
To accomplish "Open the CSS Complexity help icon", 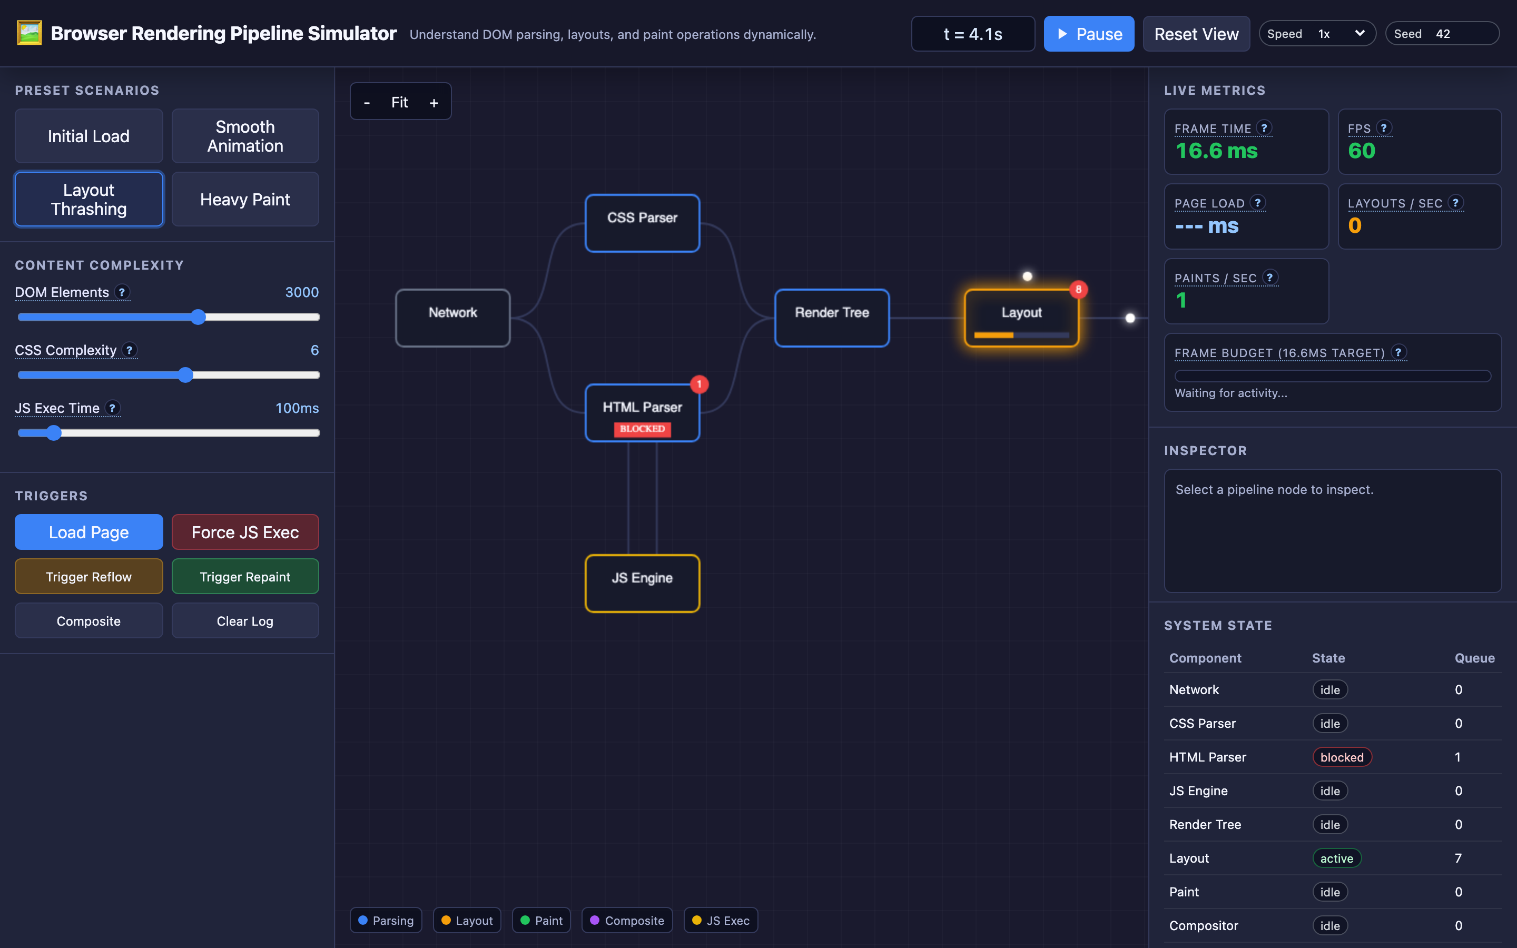I will [129, 350].
